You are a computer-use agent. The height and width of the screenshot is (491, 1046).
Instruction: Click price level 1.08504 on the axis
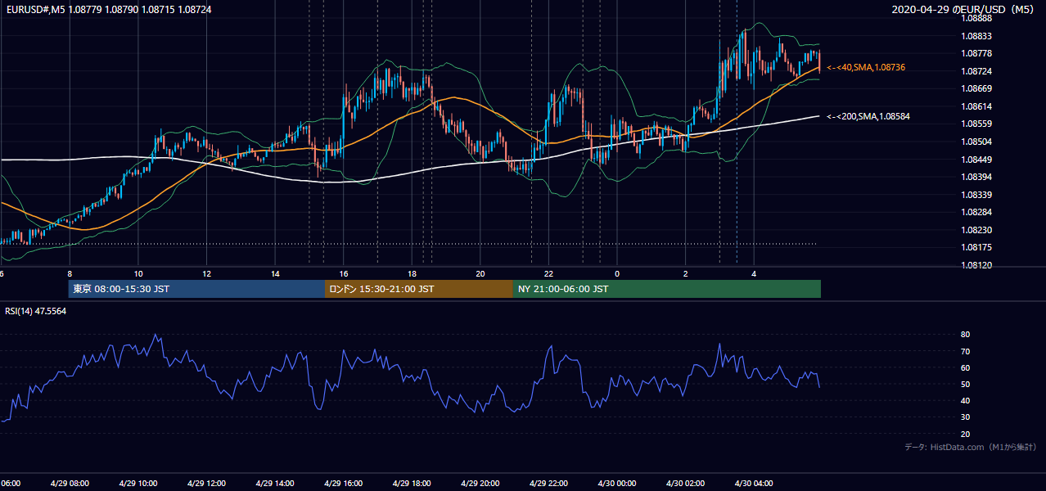(x=976, y=142)
